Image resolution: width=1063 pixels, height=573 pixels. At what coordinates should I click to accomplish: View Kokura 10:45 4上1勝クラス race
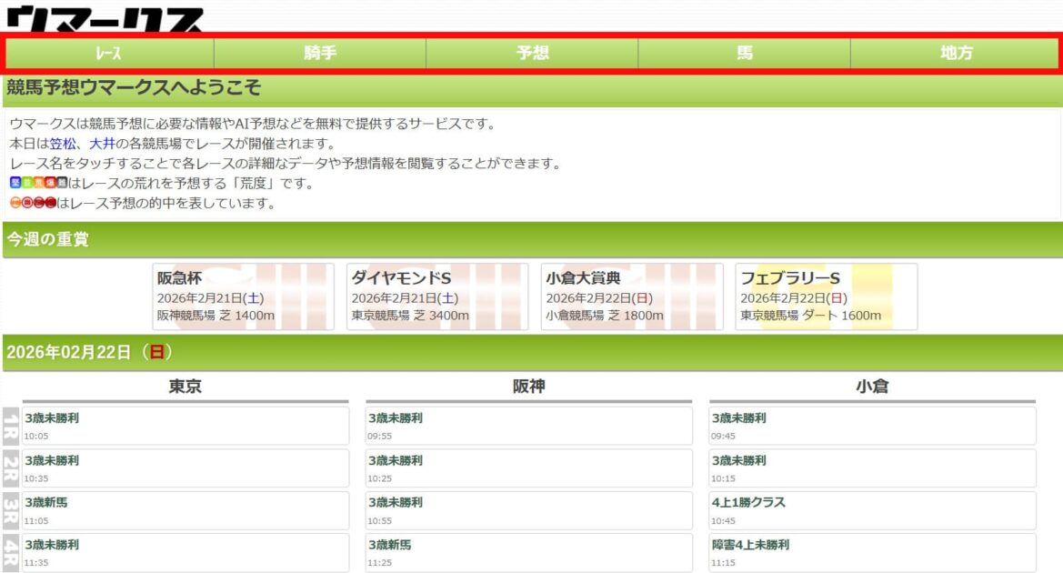(x=872, y=510)
